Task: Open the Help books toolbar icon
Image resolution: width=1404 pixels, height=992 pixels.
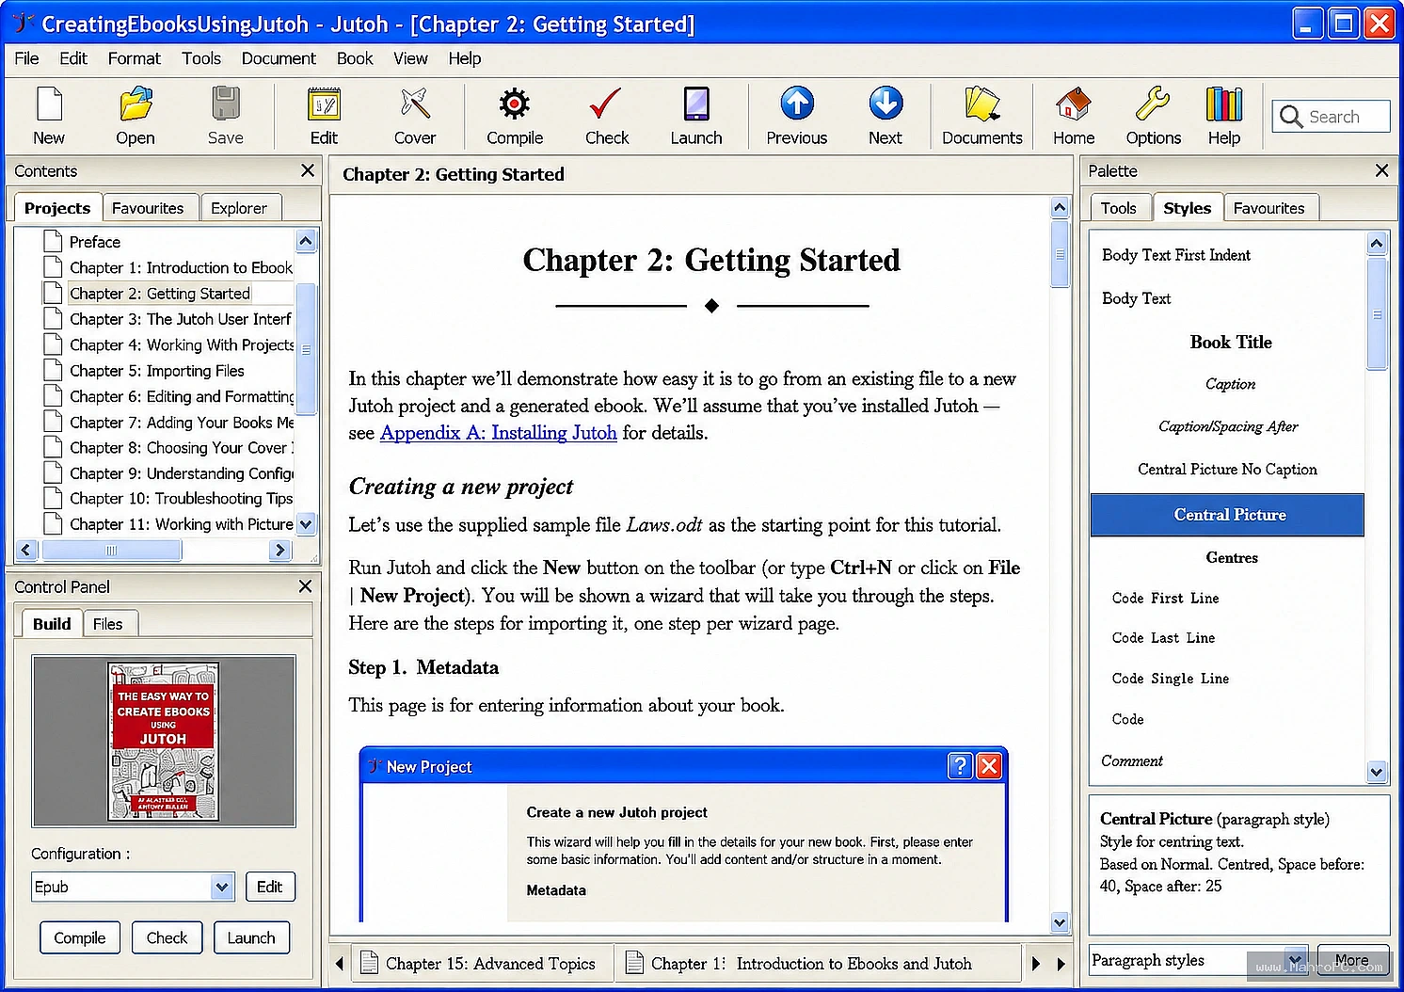Action: (x=1223, y=104)
